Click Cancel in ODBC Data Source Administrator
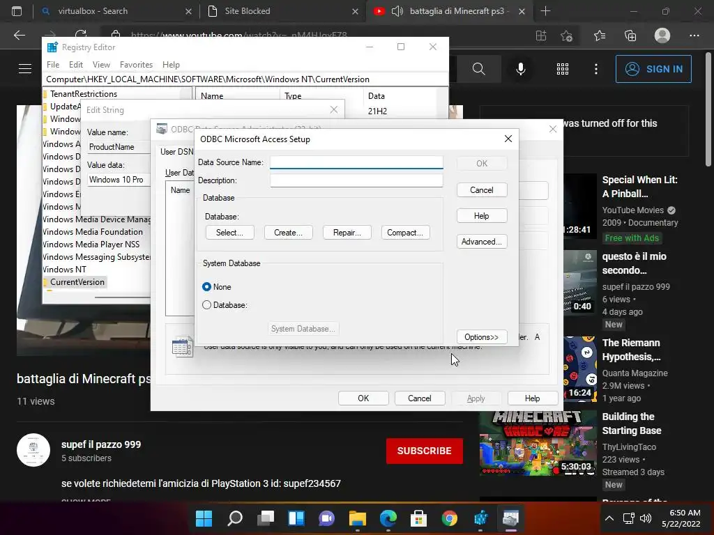This screenshot has width=714, height=535. [x=419, y=398]
